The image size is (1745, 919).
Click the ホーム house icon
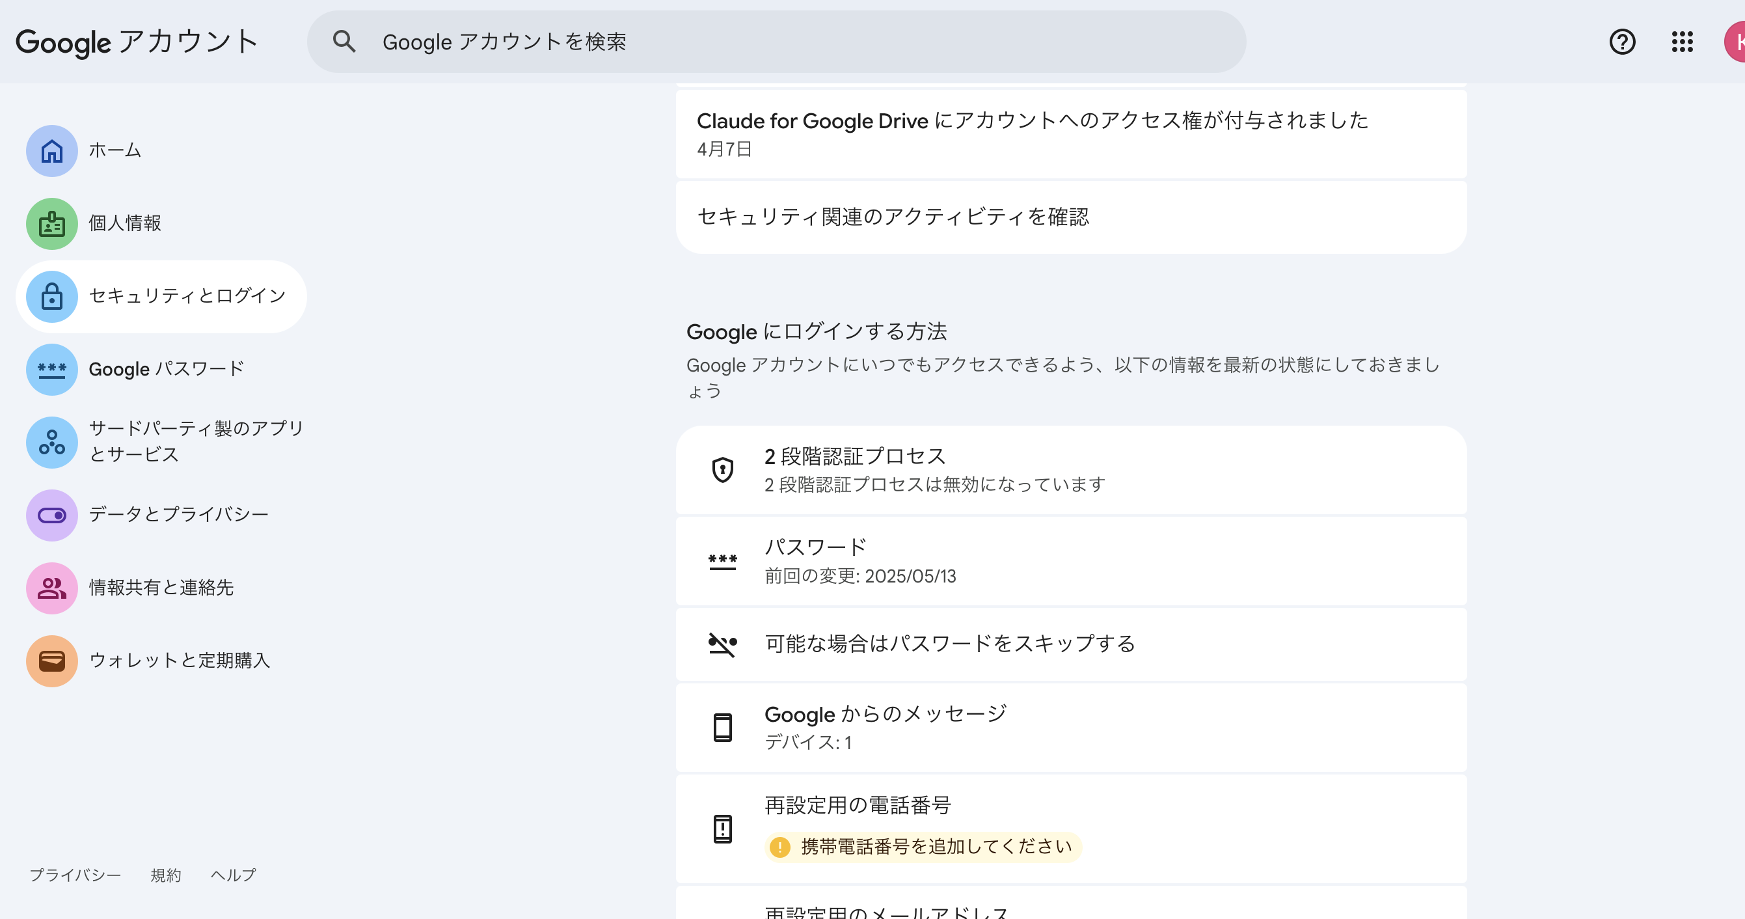[x=51, y=150]
